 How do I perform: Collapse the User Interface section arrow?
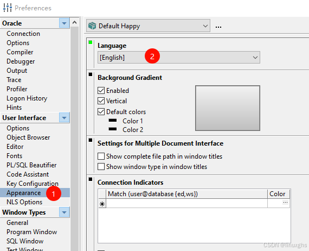coord(64,118)
